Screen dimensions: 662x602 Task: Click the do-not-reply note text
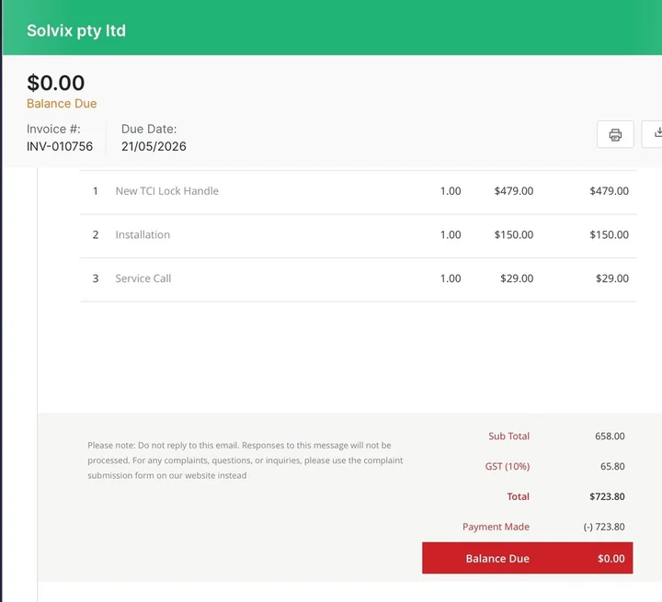point(245,460)
